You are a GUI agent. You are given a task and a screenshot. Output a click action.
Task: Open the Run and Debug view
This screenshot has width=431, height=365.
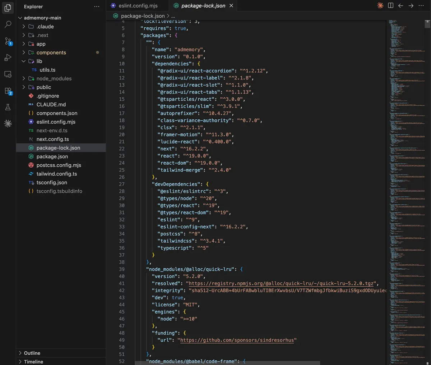pyautogui.click(x=8, y=58)
